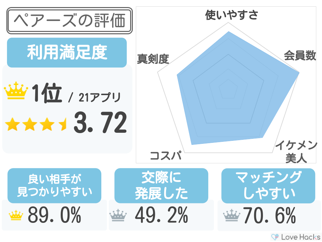Click the コスパ radar axis label

(x=165, y=156)
